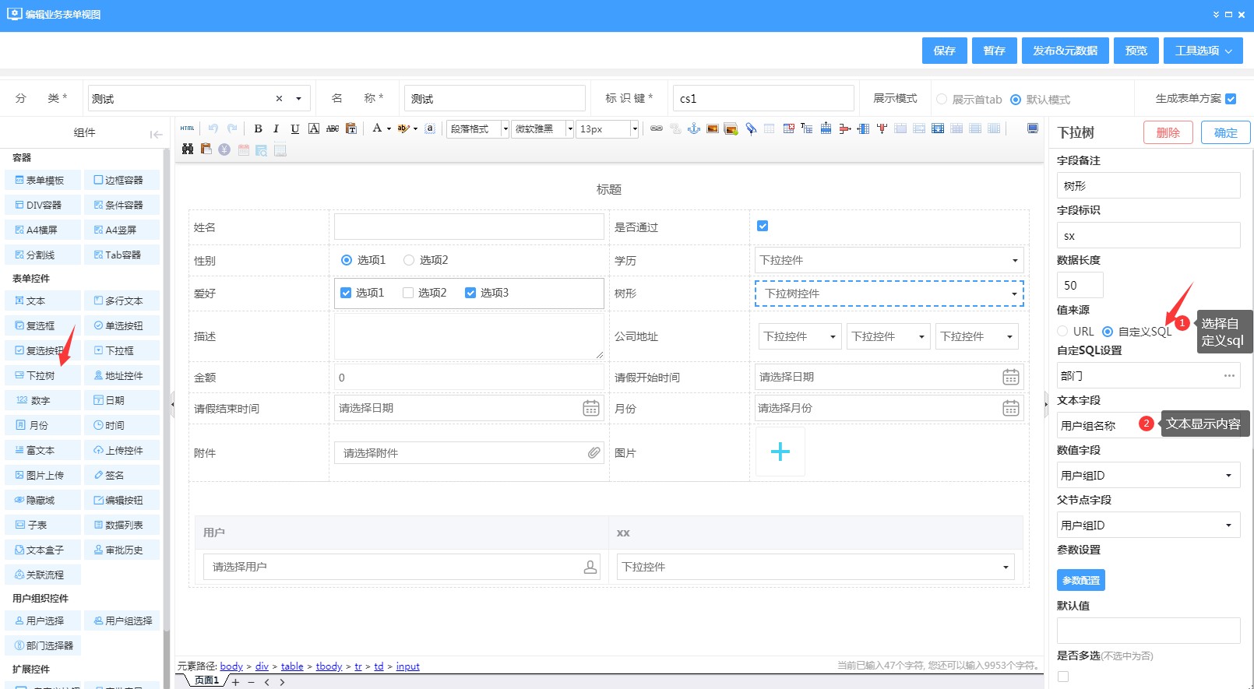Apply strikethrough formatting in editor toolbar

[x=333, y=128]
